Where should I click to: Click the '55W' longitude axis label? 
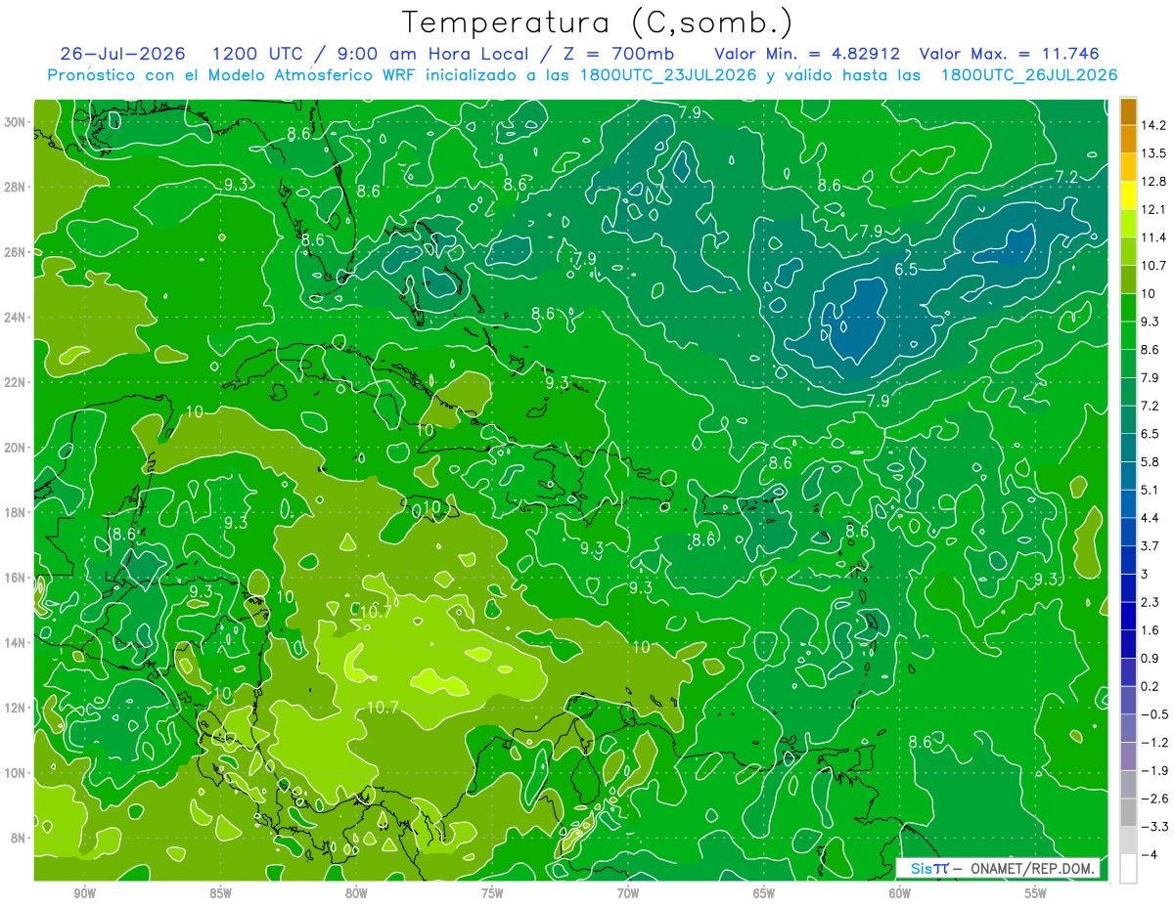point(1036,893)
